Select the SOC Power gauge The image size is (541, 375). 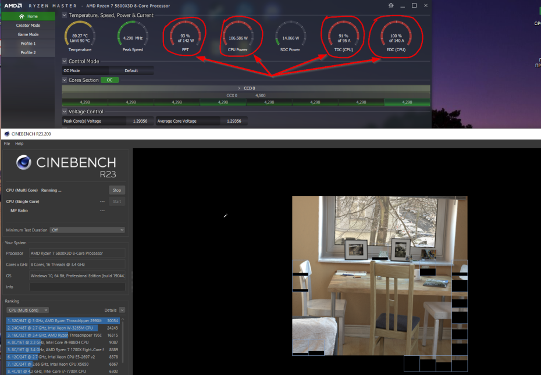[x=290, y=36]
